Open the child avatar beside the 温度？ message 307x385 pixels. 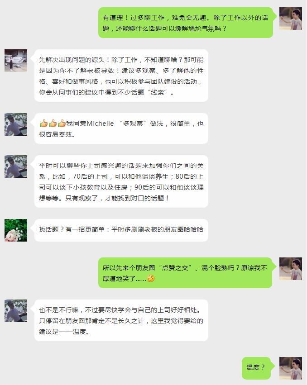291,368
